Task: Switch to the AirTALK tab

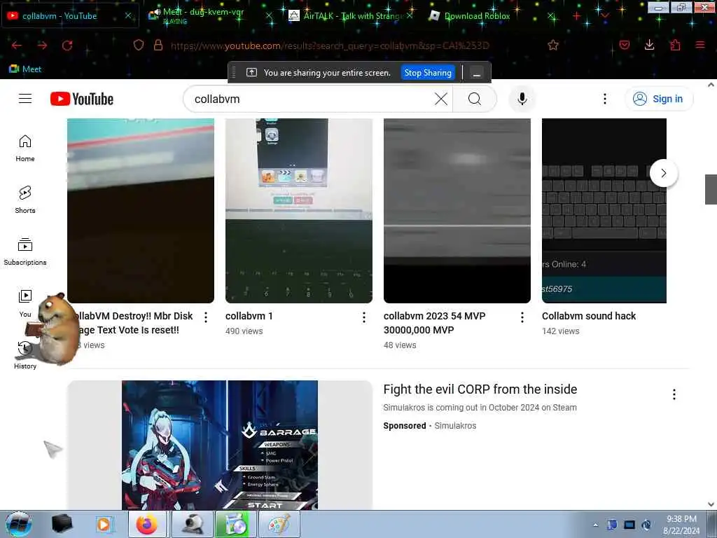Action: point(347,16)
